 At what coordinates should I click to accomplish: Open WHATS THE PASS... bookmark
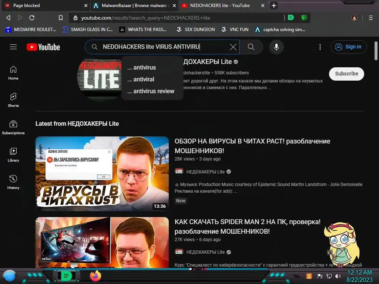143,30
